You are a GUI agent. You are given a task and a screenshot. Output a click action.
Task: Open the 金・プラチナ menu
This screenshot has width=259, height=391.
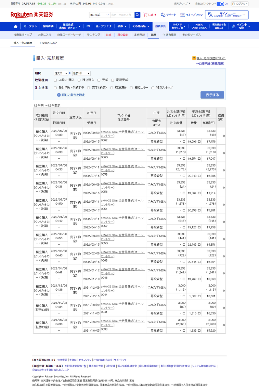(x=104, y=26)
